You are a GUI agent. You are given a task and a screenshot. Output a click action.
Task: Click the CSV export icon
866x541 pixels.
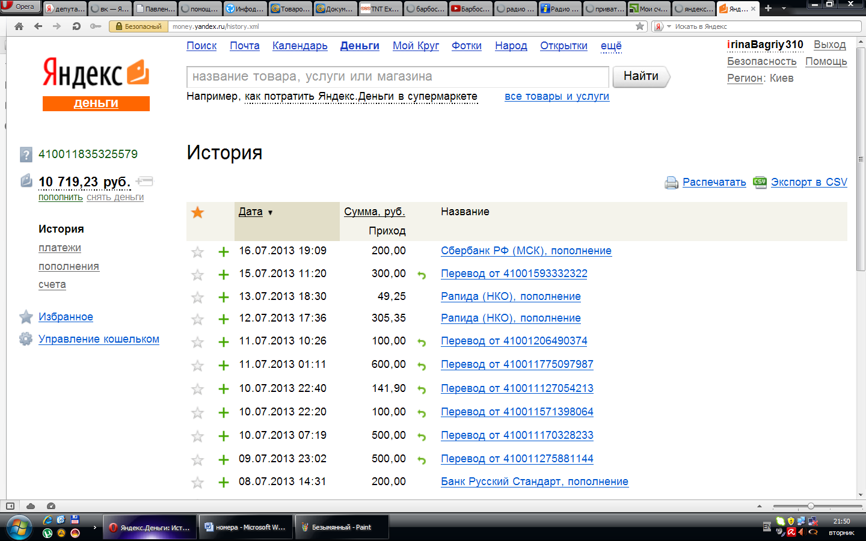(760, 182)
